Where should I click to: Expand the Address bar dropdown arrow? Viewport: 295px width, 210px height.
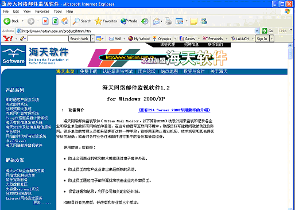point(257,31)
